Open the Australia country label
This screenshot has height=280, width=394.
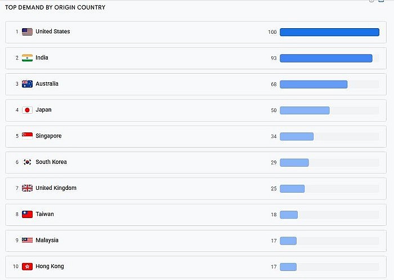pos(47,84)
